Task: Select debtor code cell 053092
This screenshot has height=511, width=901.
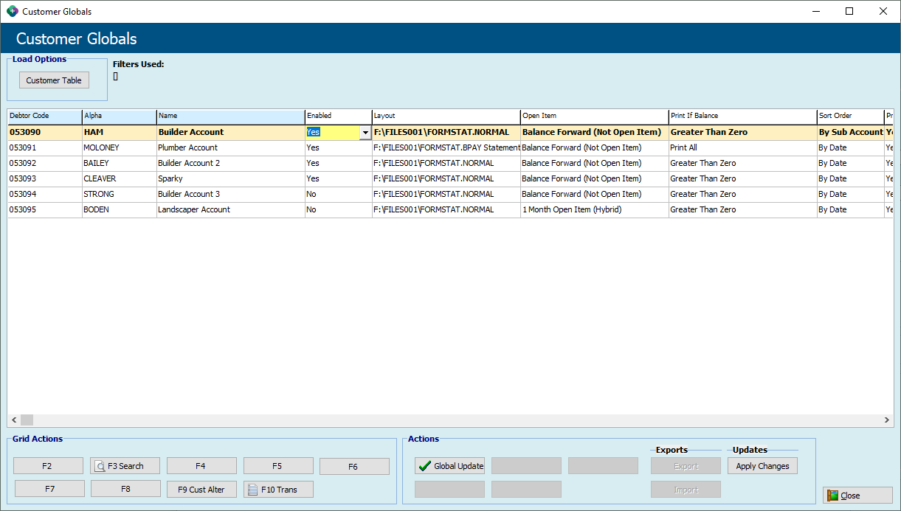Action: pos(45,163)
